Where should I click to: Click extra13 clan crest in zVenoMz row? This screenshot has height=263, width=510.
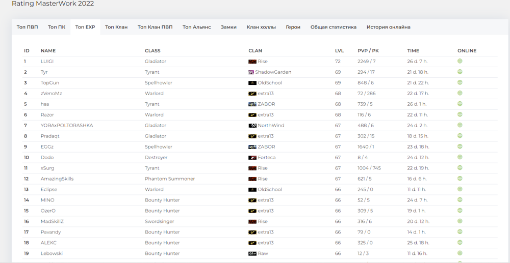click(x=252, y=94)
